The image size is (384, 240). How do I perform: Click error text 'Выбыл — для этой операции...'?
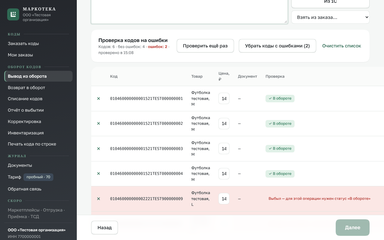[x=319, y=199]
